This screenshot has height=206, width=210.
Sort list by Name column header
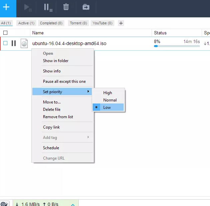[38, 33]
